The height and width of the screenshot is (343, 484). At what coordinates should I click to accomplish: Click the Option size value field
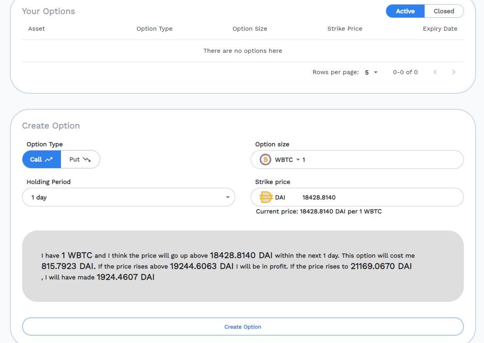pyautogui.click(x=380, y=160)
